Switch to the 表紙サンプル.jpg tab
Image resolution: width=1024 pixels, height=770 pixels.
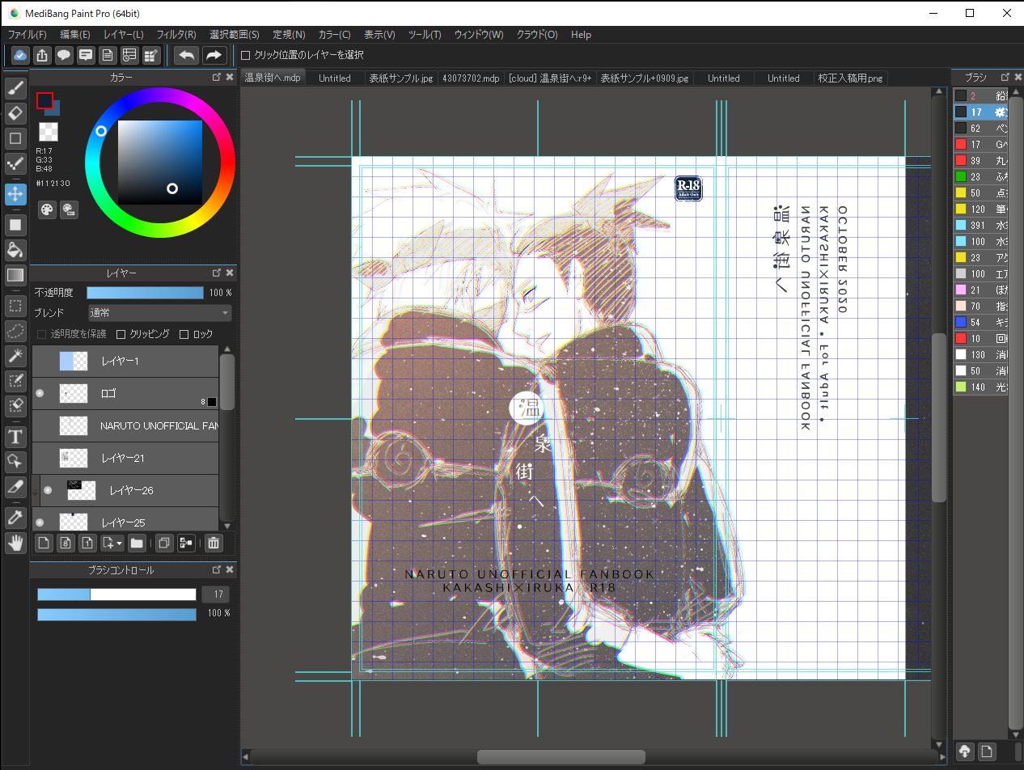(x=400, y=78)
